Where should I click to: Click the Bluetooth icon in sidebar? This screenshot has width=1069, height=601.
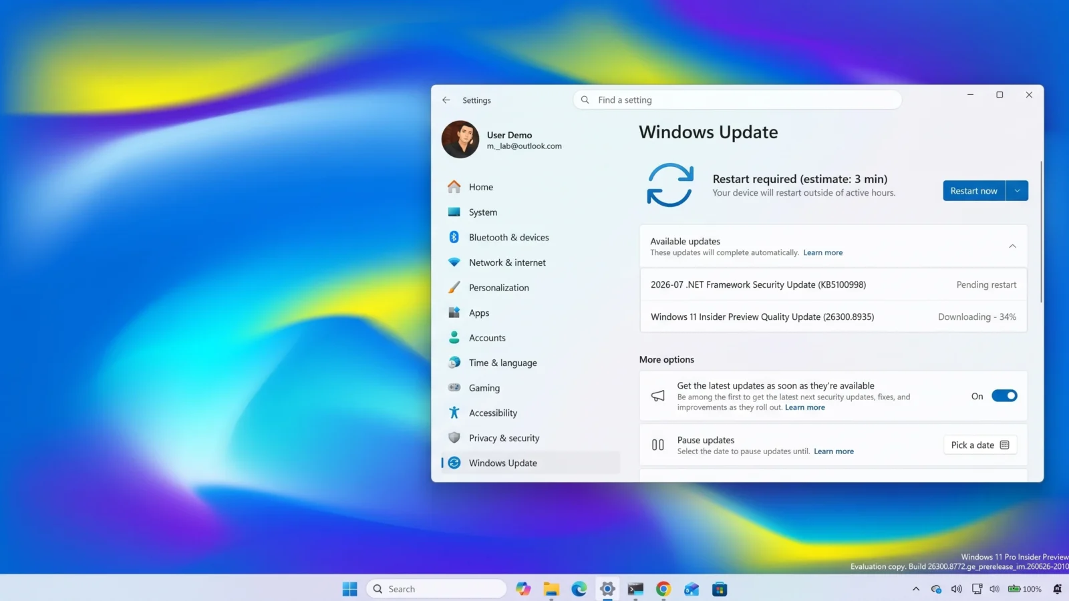(454, 237)
